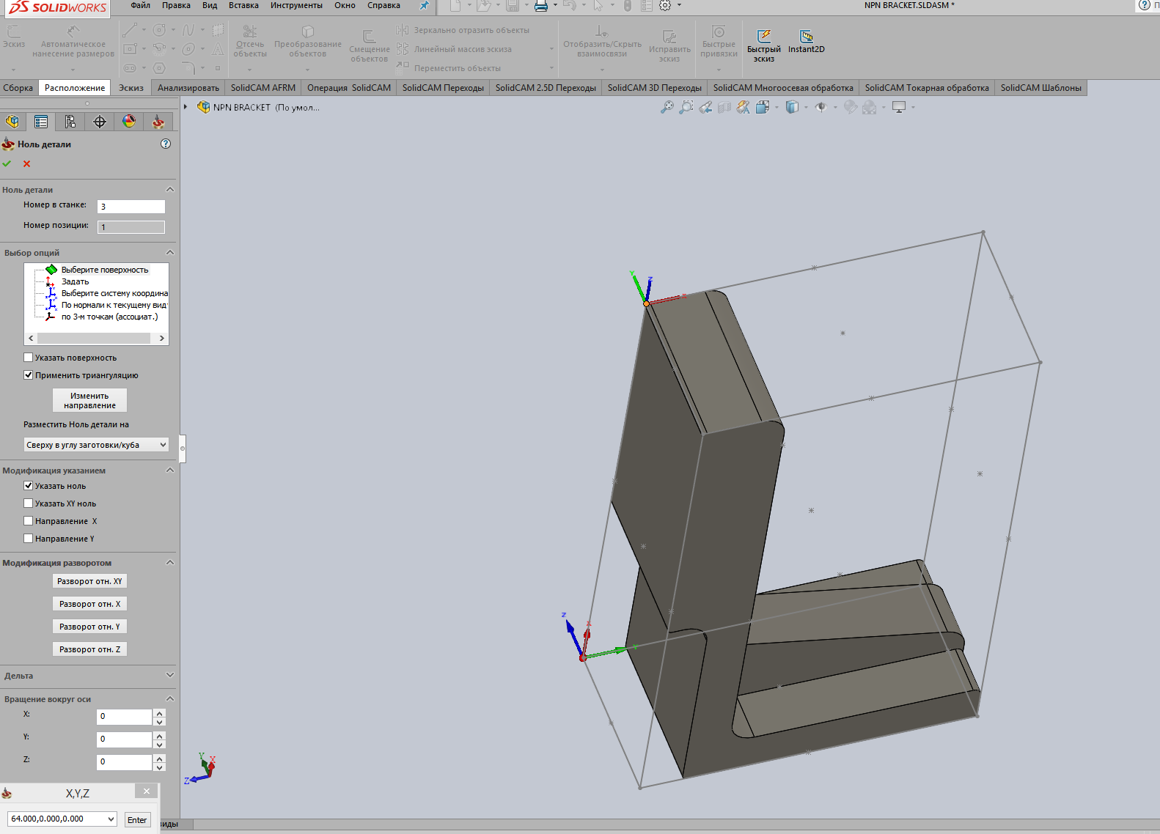Enable the Указать поверхность checkbox
The width and height of the screenshot is (1160, 834).
[x=29, y=358]
